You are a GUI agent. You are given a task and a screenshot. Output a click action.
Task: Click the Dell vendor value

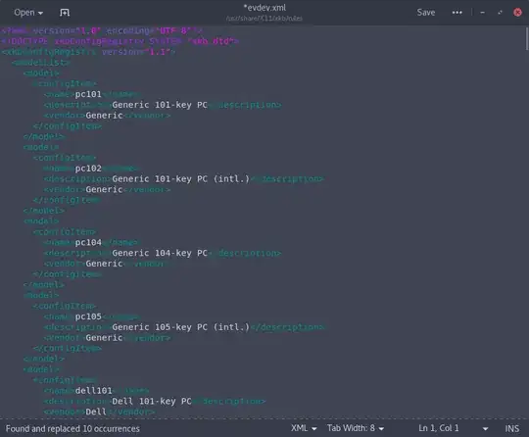96,413
